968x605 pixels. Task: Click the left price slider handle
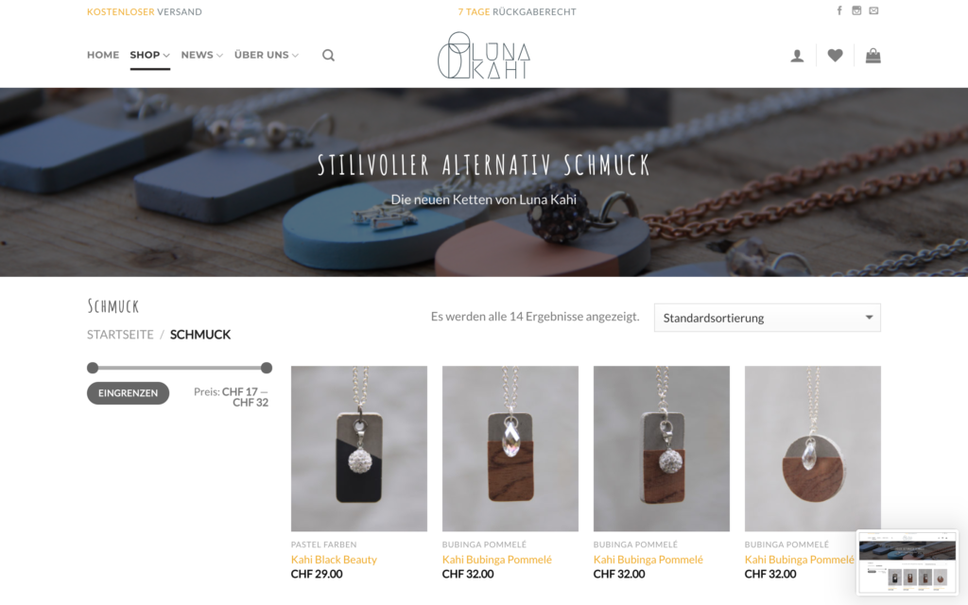coord(93,368)
